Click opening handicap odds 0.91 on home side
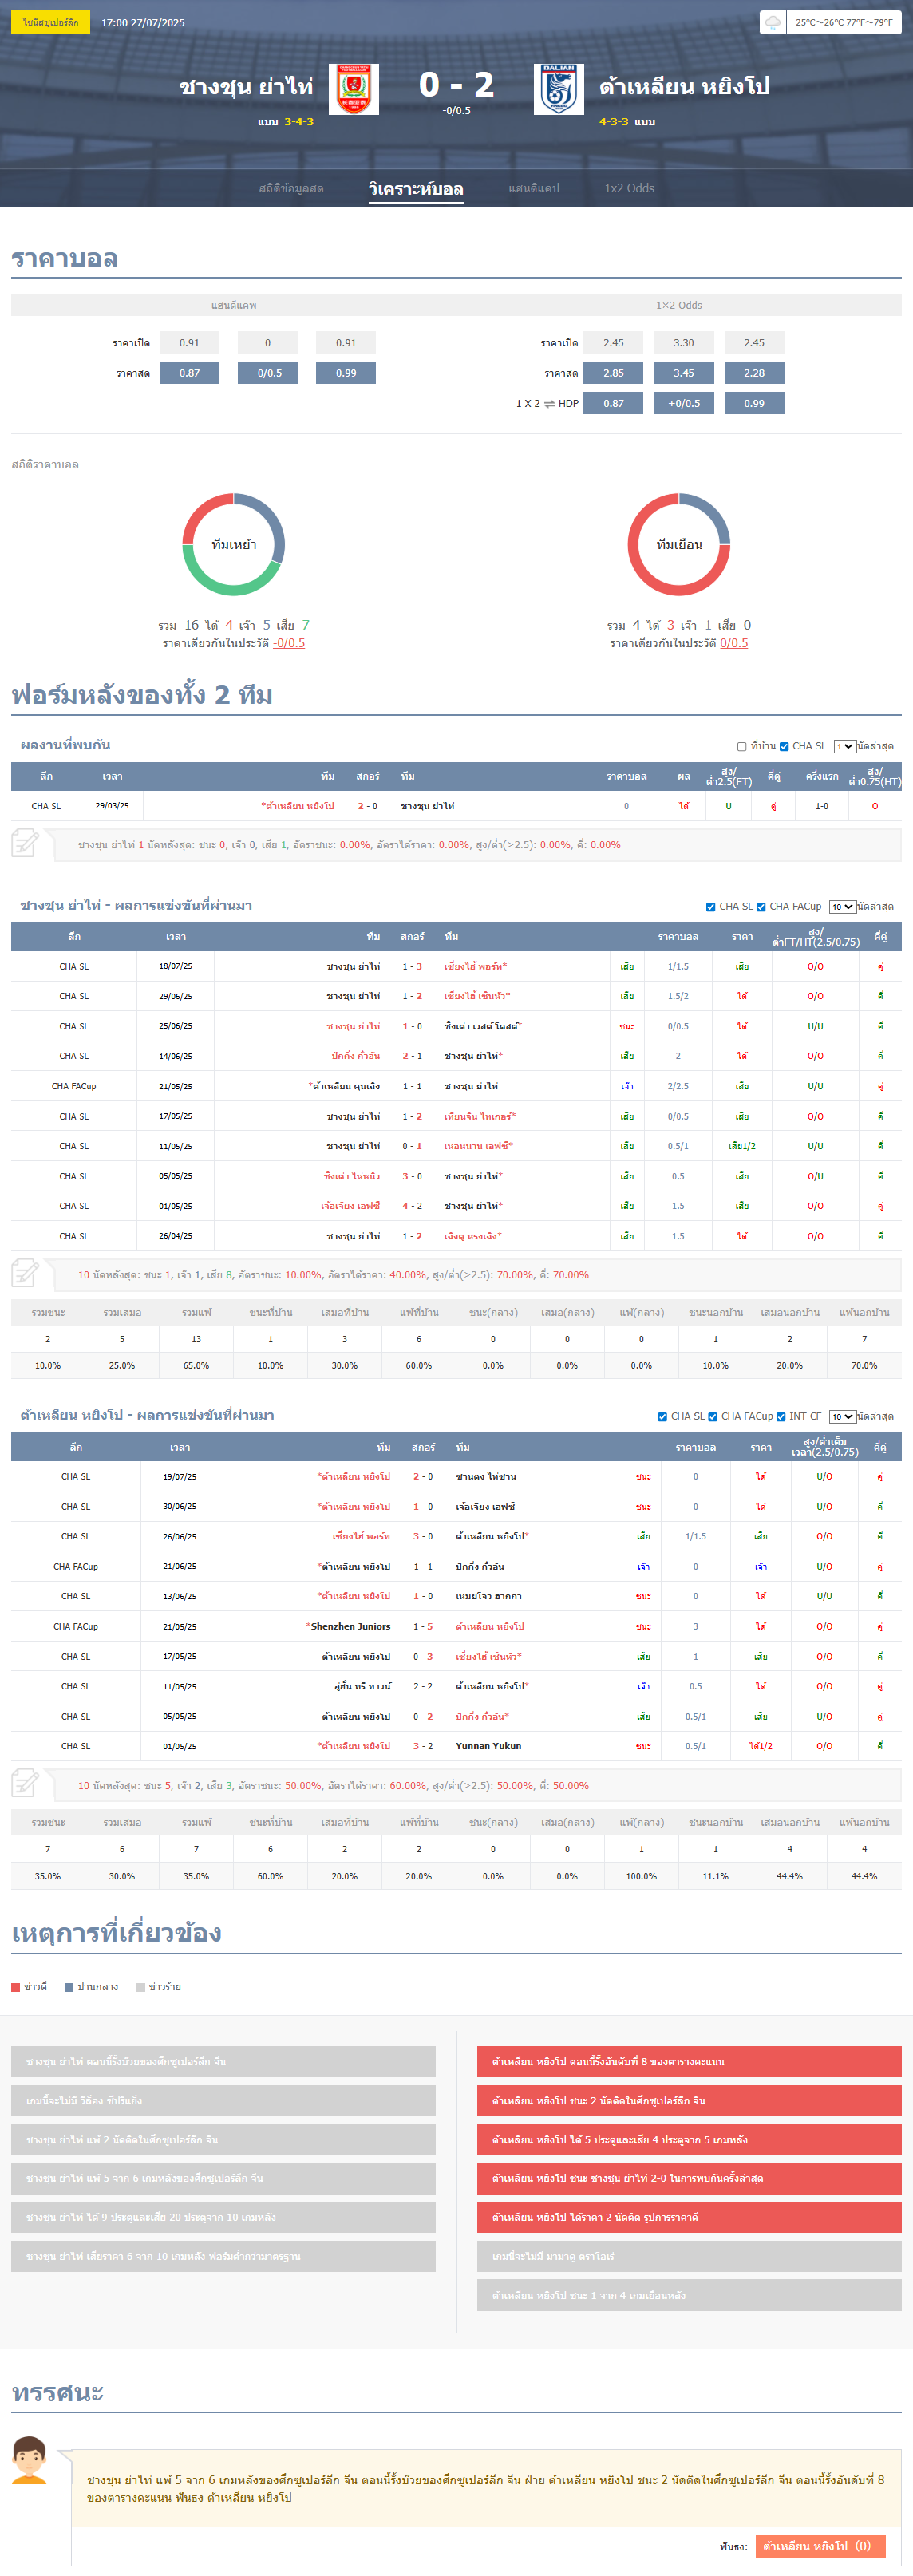Image resolution: width=913 pixels, height=2576 pixels. click(x=189, y=343)
